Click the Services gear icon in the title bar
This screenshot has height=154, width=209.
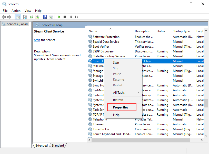pos(4,4)
